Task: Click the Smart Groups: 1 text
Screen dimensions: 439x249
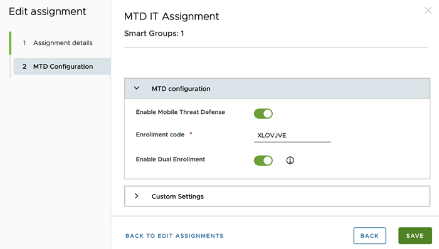Action: 154,33
